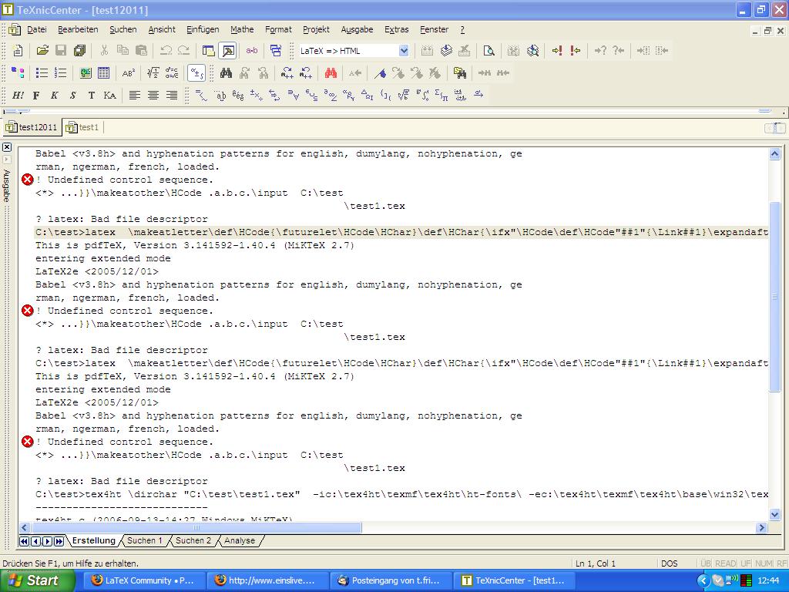The width and height of the screenshot is (789, 592).
Task: Click the Windows list icon
Action: (275, 50)
